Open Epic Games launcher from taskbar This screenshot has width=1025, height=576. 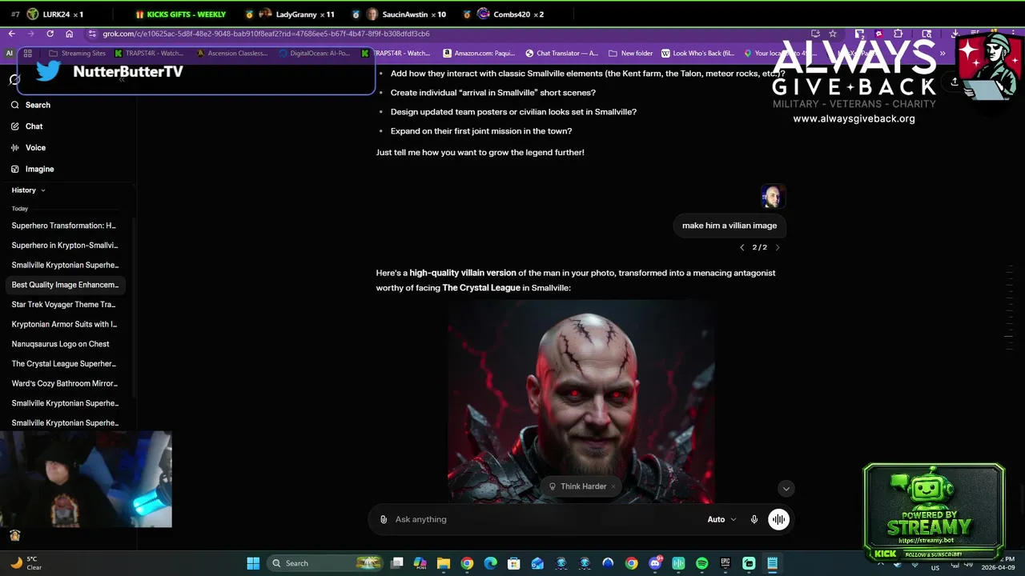(726, 563)
